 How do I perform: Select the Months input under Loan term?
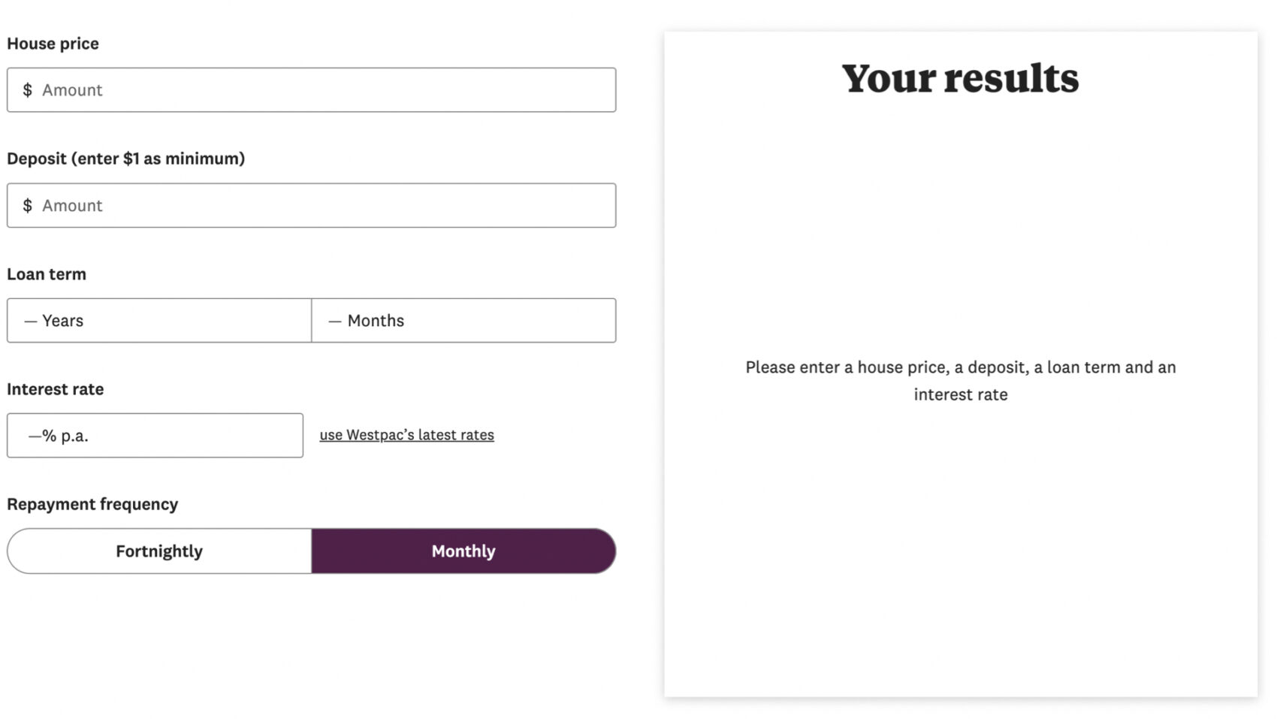pyautogui.click(x=464, y=320)
